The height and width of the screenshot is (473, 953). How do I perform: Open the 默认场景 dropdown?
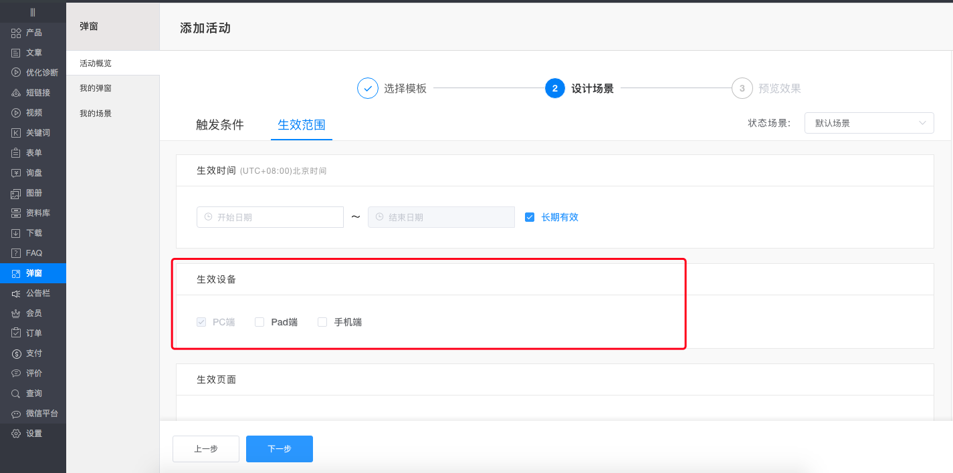tap(868, 123)
